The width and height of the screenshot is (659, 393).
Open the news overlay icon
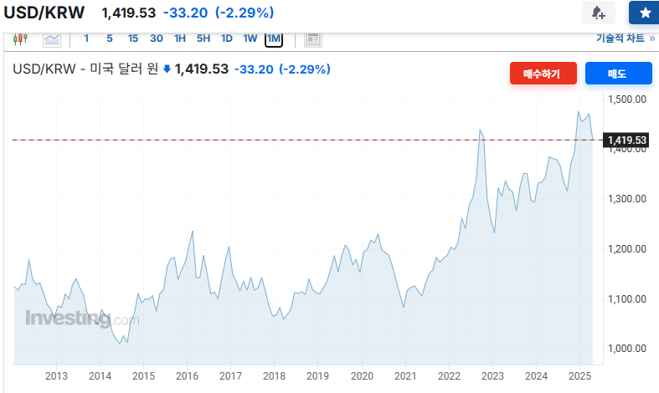coord(312,39)
